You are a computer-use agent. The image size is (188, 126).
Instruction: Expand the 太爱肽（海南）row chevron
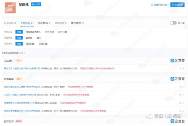pos(183,95)
